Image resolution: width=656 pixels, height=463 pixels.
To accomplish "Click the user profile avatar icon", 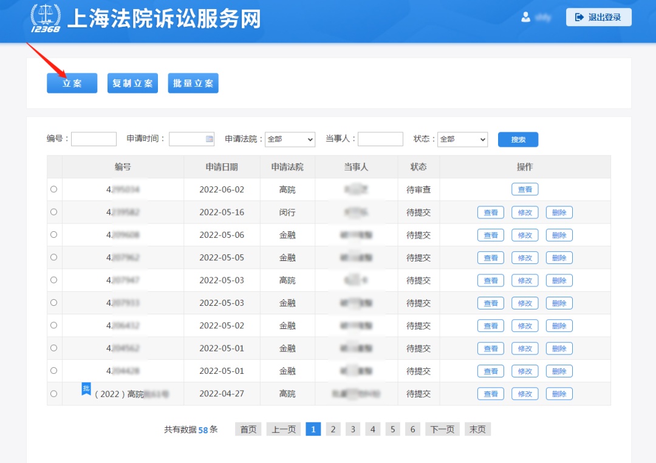I will click(525, 17).
